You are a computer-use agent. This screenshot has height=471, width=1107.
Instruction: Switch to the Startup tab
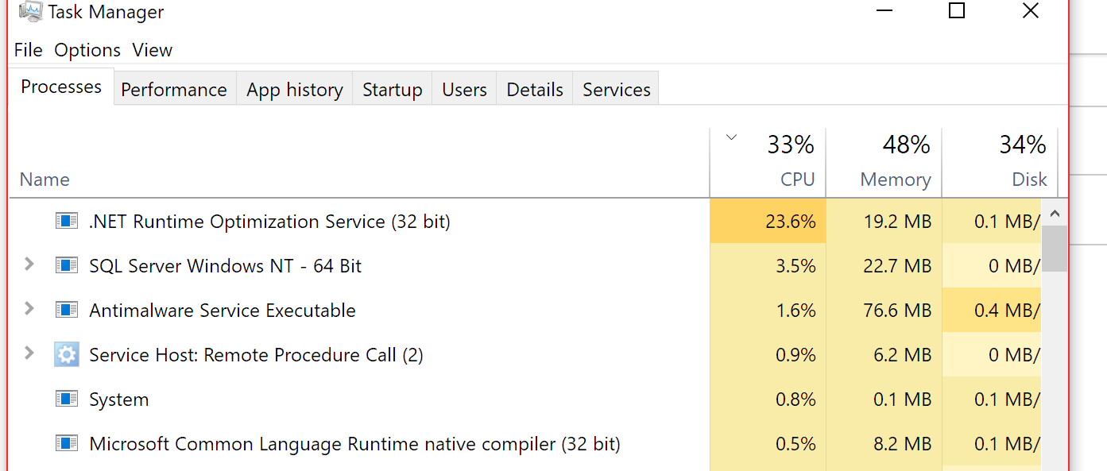tap(392, 90)
